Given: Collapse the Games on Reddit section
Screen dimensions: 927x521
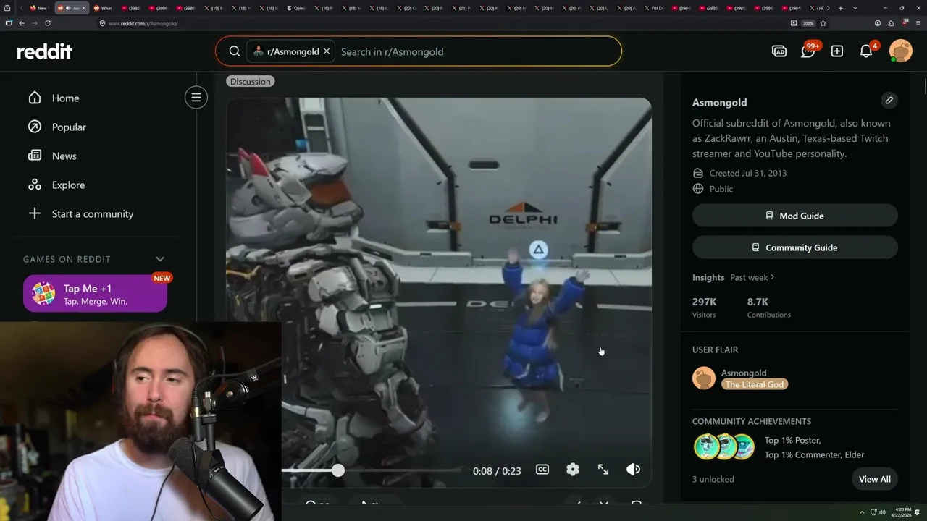Looking at the screenshot, I should point(160,259).
